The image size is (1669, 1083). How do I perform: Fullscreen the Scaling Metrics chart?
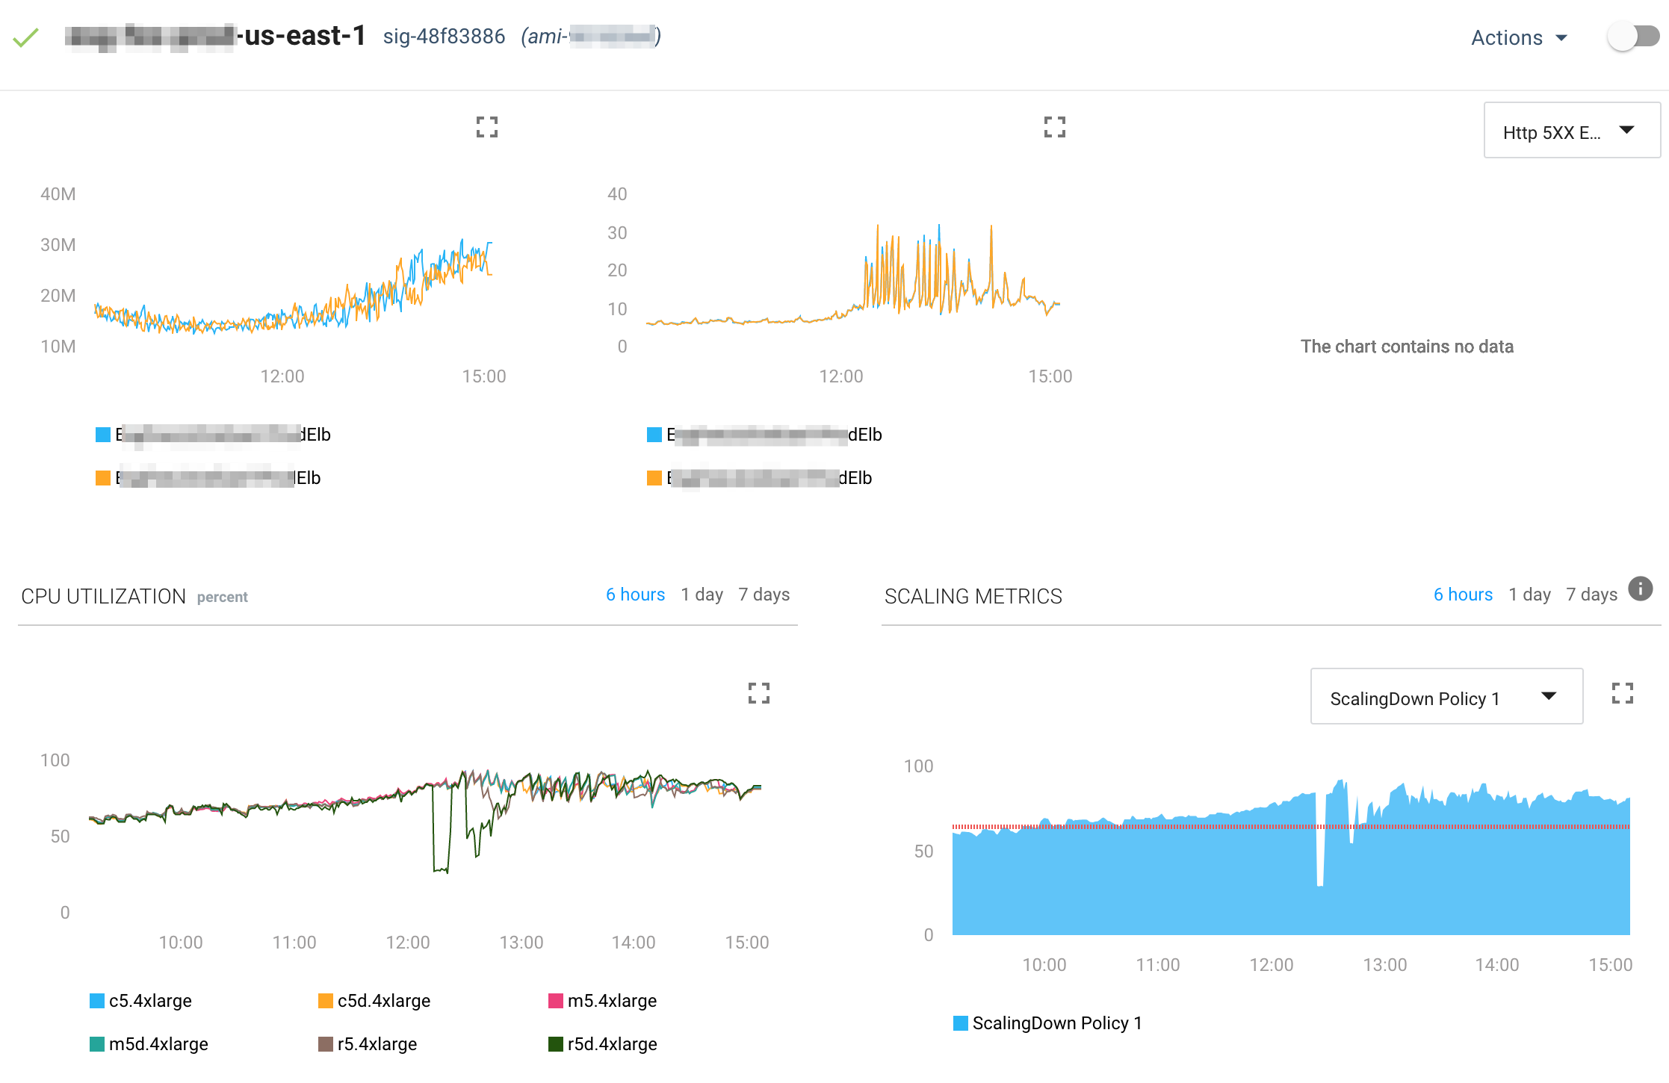[1622, 693]
